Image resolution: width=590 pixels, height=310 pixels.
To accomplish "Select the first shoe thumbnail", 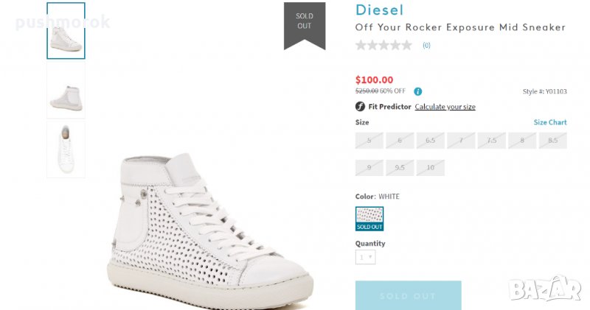I will point(66,31).
